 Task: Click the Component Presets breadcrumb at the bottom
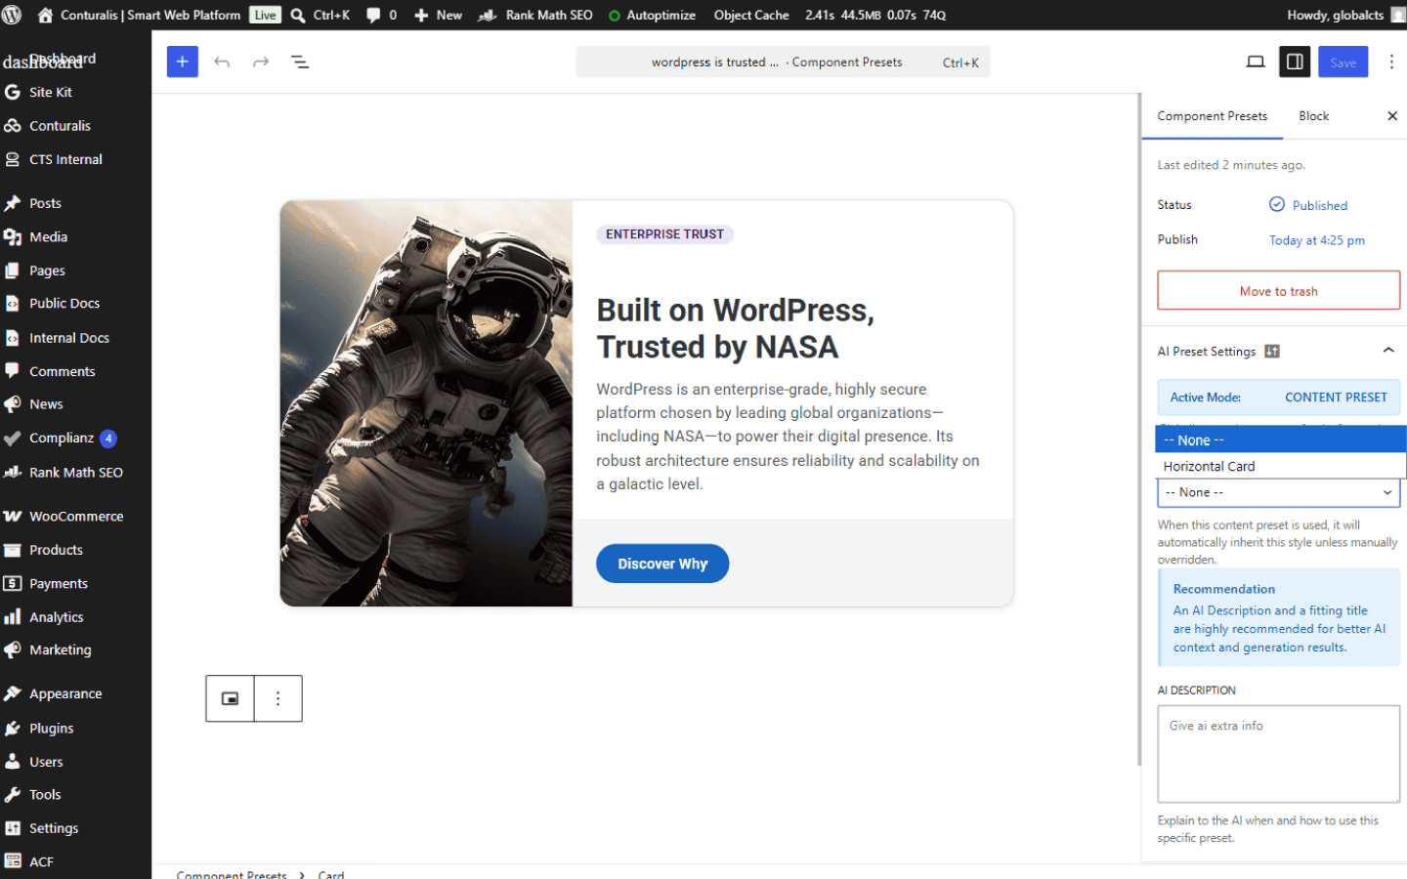(x=232, y=874)
